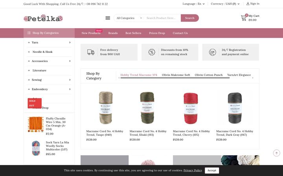The width and height of the screenshot is (283, 176).
Task: Open the Sock Yarn La Mia Woolly Socks title
Action: click(x=57, y=146)
